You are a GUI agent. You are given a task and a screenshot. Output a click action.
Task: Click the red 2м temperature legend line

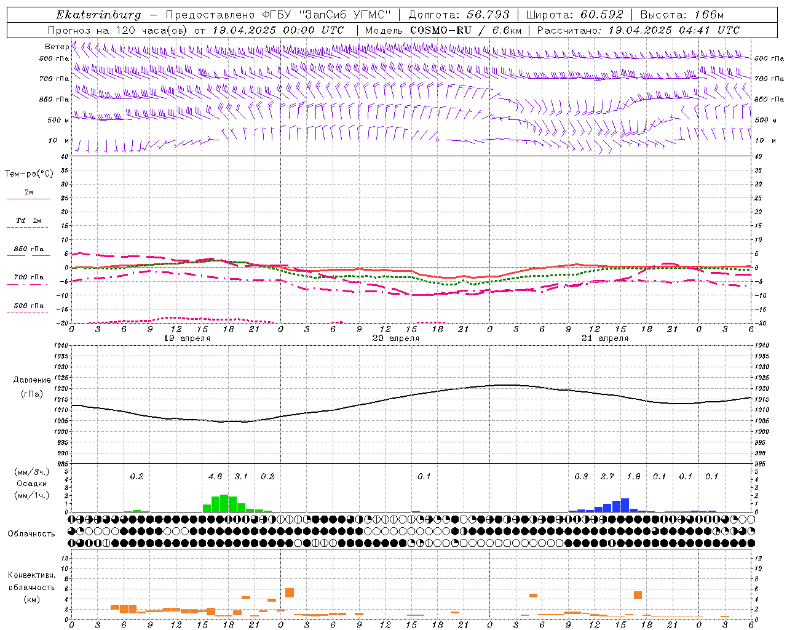pos(28,199)
